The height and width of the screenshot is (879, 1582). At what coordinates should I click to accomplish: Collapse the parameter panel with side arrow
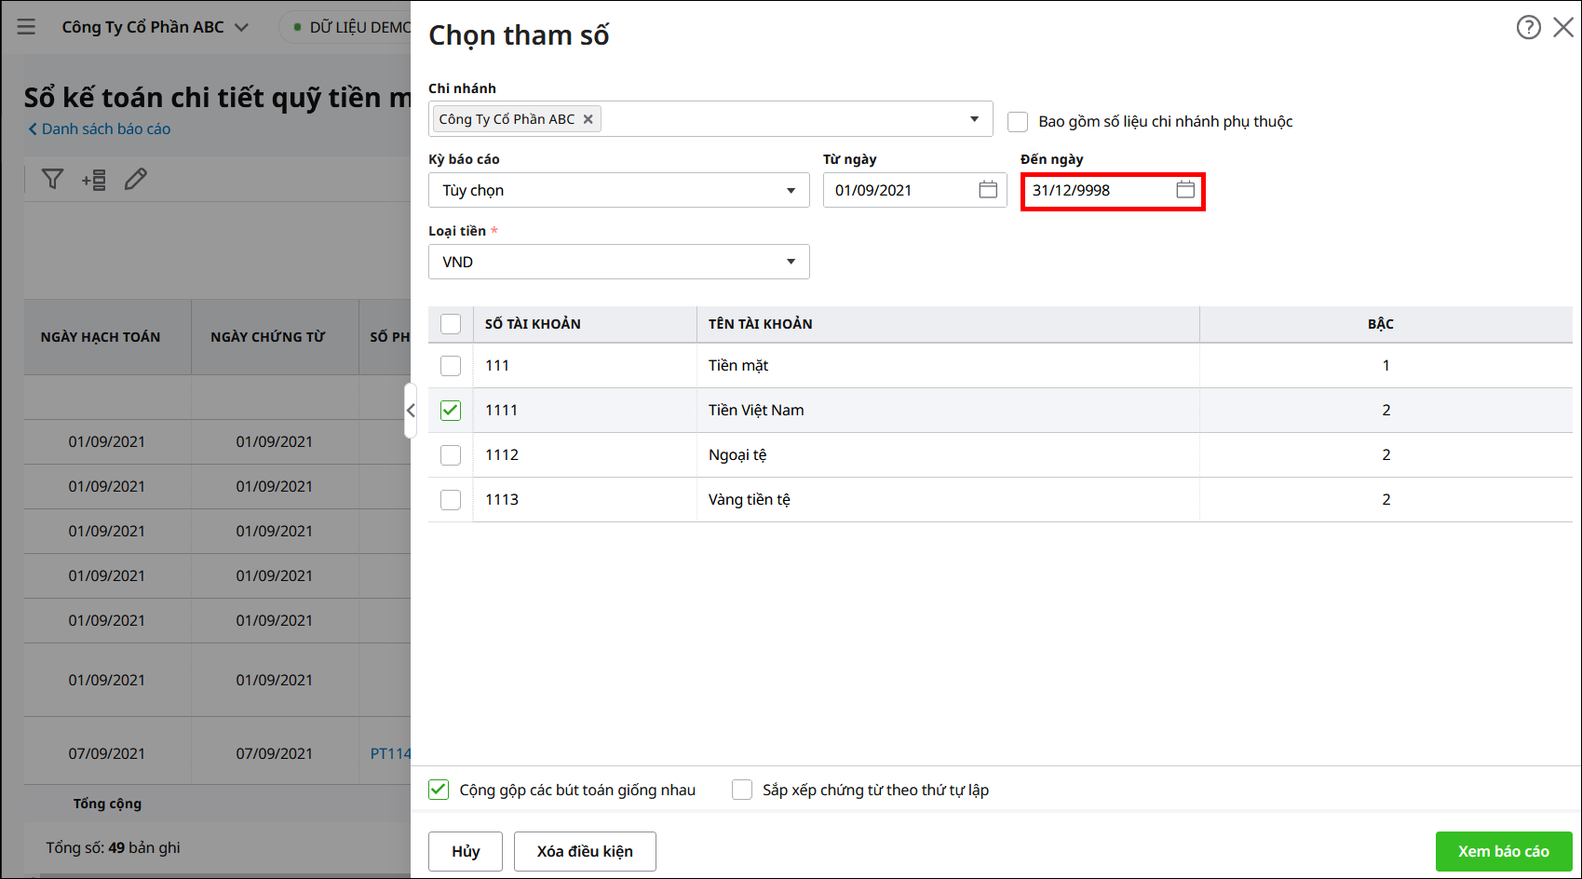pos(410,410)
